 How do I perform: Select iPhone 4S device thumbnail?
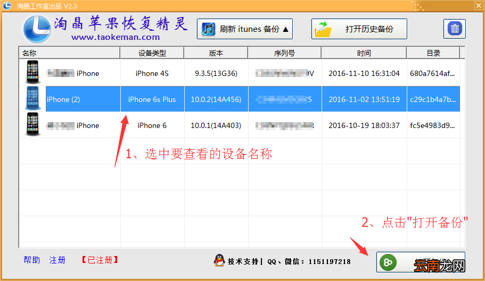click(33, 72)
